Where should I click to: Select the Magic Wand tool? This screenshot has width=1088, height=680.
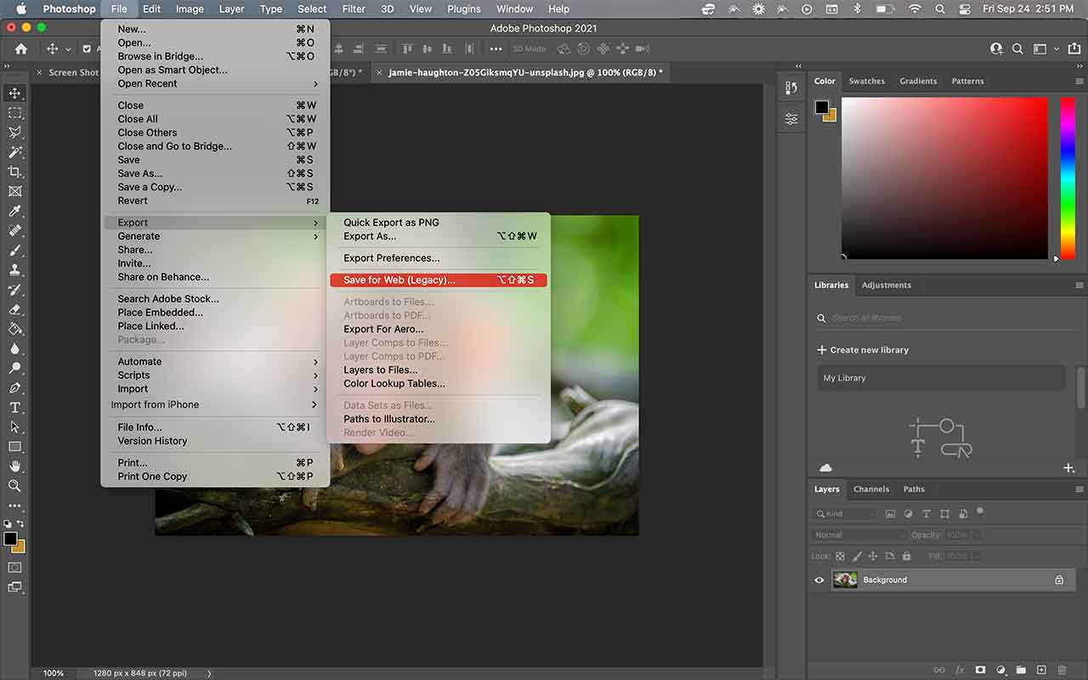pos(14,152)
